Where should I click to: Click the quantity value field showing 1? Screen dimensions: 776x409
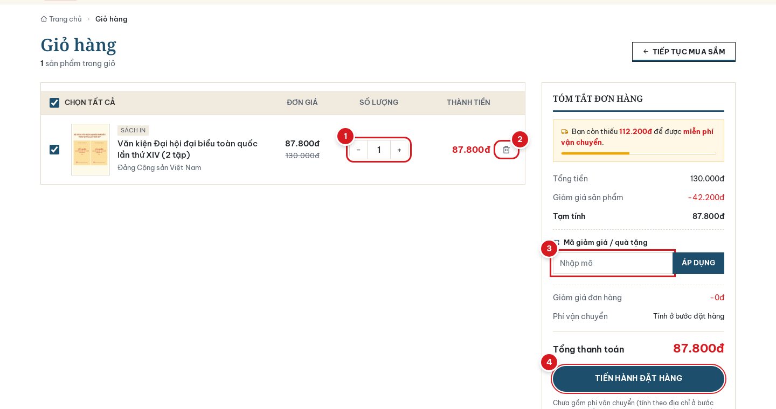pos(379,150)
